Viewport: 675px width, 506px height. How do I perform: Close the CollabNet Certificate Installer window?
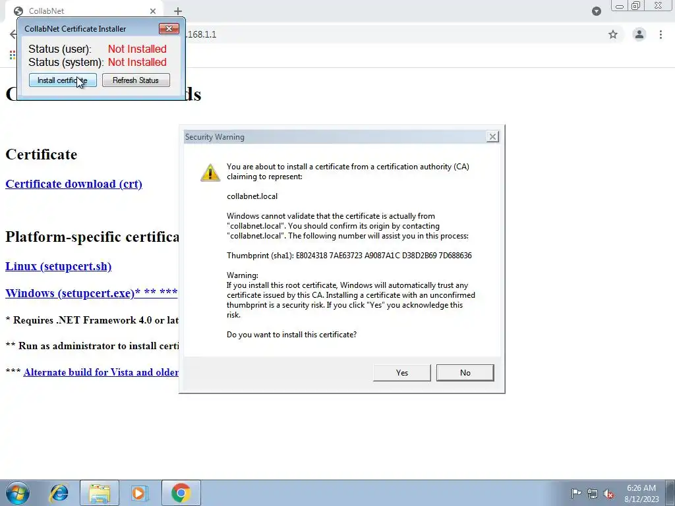[x=169, y=28]
